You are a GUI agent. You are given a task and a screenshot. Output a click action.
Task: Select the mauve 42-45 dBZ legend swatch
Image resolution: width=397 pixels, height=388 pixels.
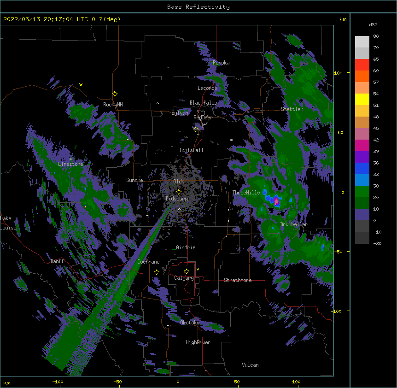(362, 134)
